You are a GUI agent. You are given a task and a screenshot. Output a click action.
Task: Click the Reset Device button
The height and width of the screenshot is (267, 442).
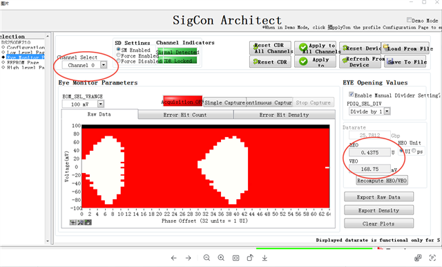pos(360,48)
